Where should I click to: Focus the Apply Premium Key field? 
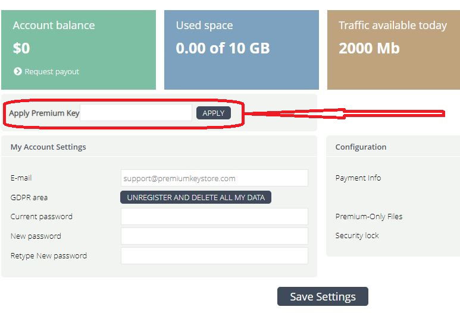136,113
